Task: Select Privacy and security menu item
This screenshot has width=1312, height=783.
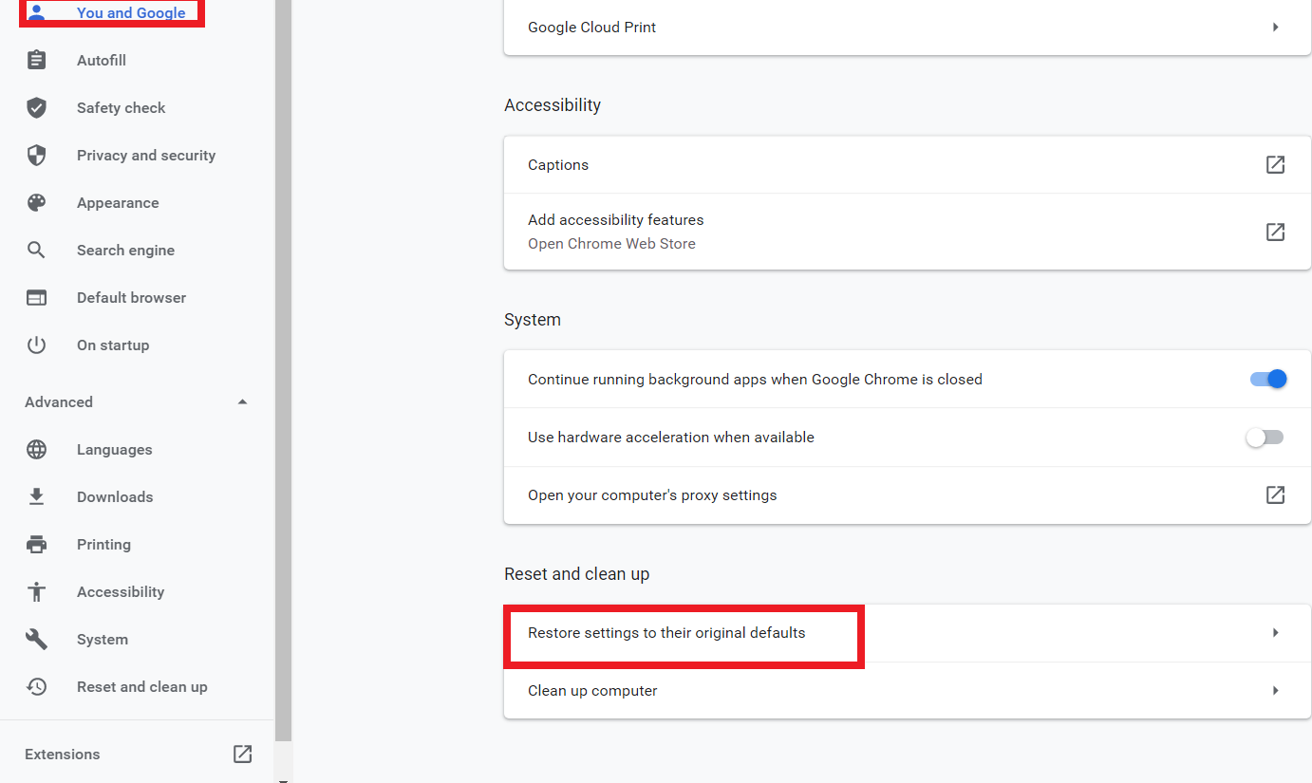Action: [x=145, y=156]
